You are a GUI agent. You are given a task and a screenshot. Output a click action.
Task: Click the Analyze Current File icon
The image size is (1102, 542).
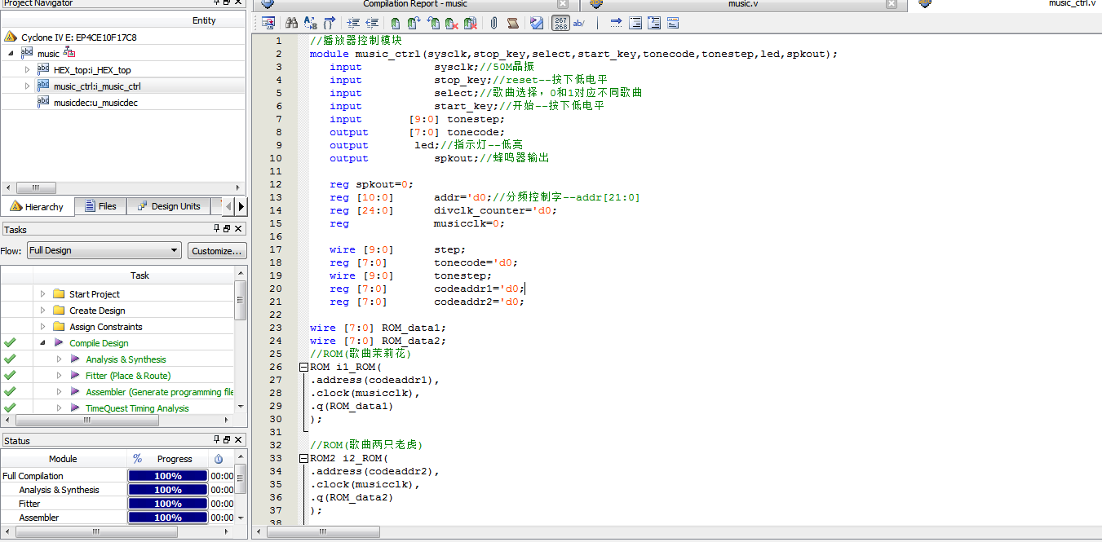tap(536, 24)
